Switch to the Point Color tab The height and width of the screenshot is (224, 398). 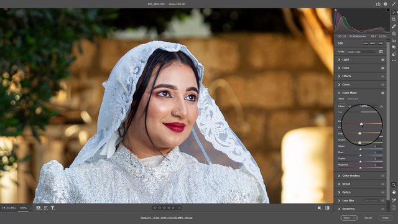(353, 99)
